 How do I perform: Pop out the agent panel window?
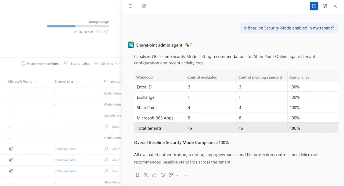[x=325, y=6]
